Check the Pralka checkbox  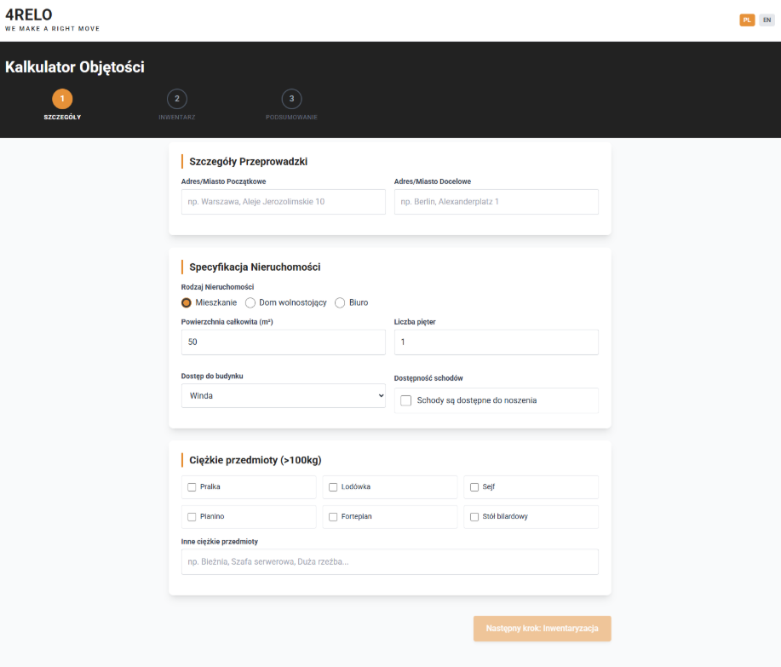pyautogui.click(x=192, y=487)
